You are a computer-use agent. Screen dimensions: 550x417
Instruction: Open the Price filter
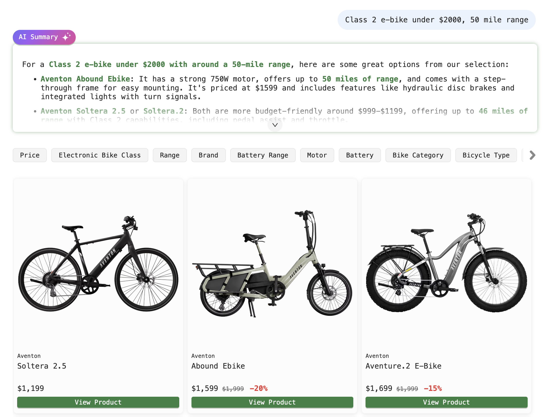[x=30, y=155]
